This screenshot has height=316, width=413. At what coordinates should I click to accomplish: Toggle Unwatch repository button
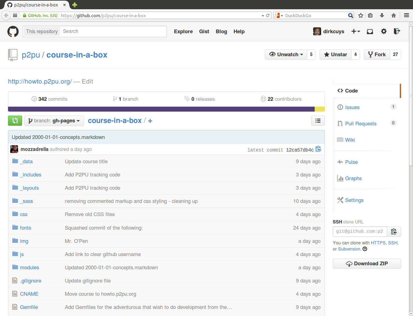coord(286,54)
